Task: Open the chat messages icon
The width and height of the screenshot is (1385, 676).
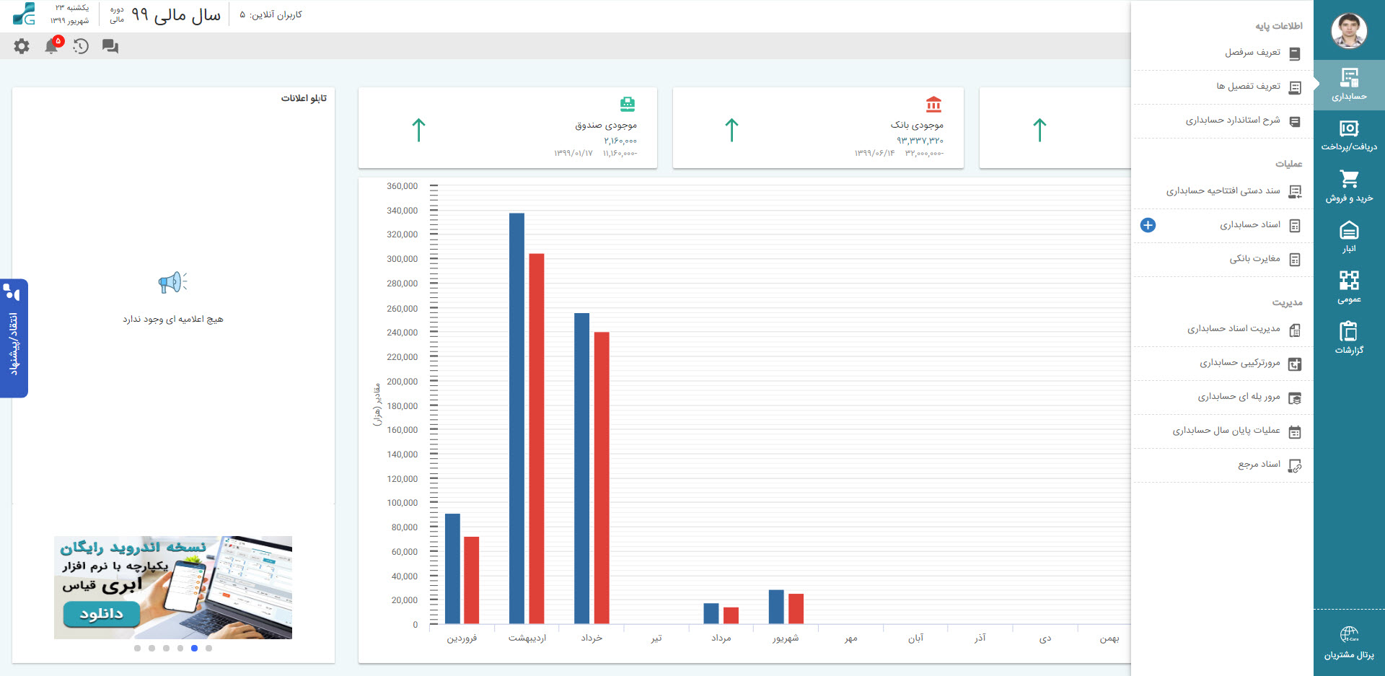Action: point(110,46)
